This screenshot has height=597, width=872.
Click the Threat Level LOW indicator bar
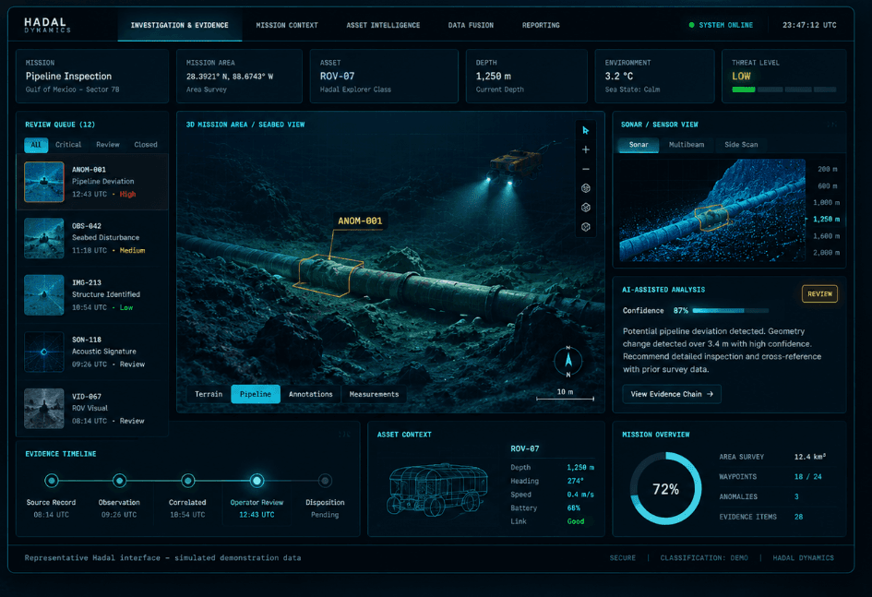tap(784, 89)
